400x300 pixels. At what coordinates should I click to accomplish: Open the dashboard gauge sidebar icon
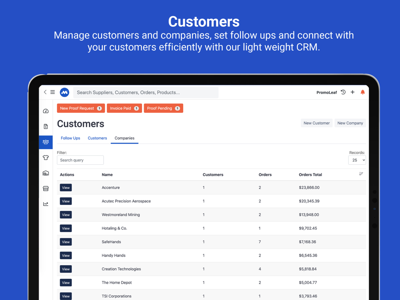[46, 111]
